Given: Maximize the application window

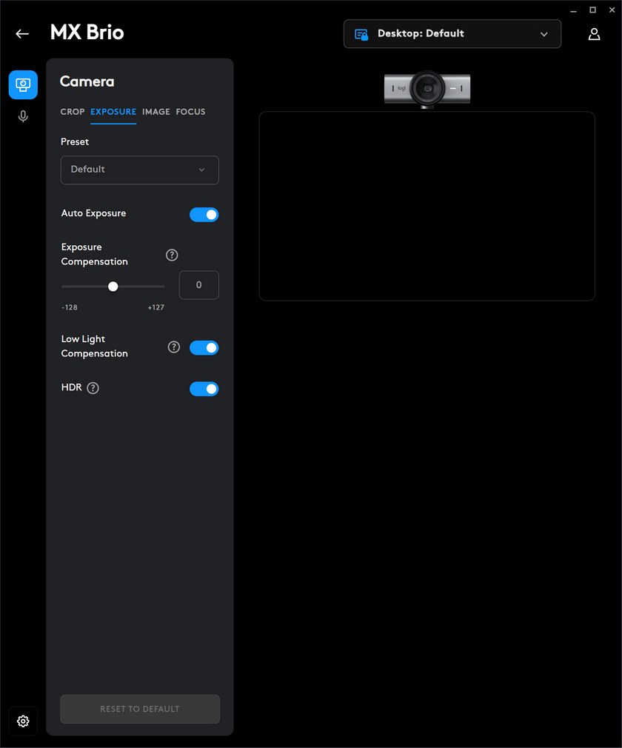Looking at the screenshot, I should click(x=593, y=10).
